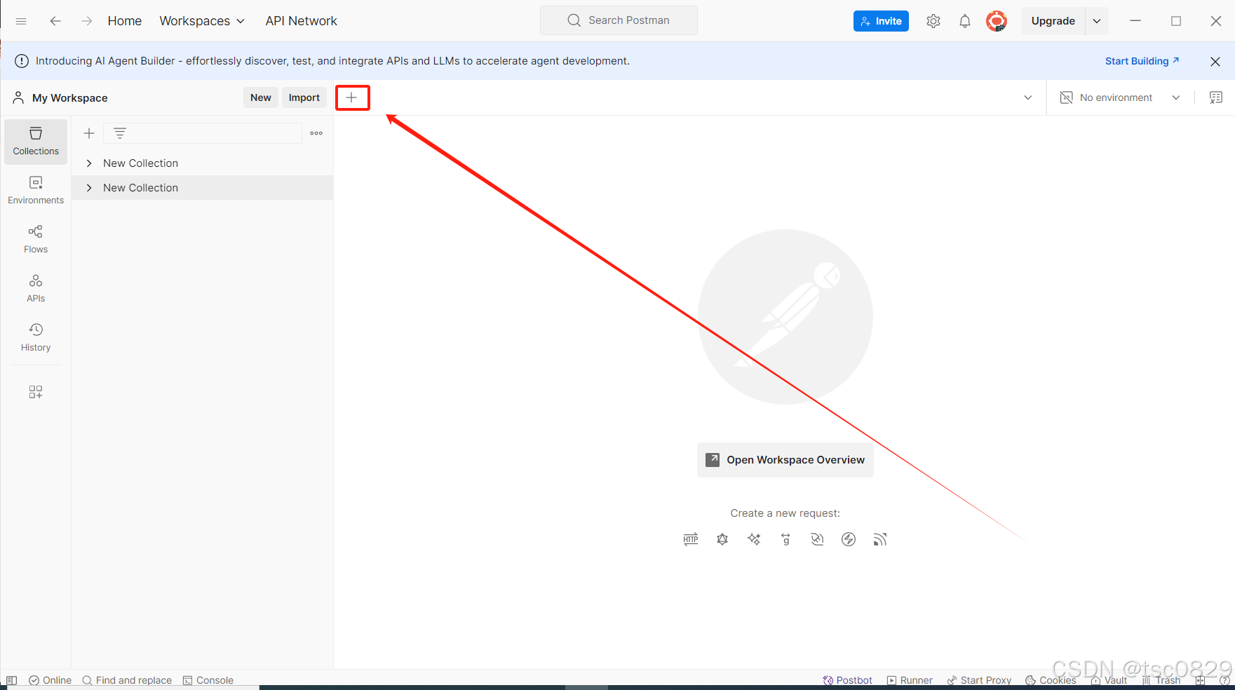Select the second New Collection row
Screen dimensions: 1235x690
point(203,188)
